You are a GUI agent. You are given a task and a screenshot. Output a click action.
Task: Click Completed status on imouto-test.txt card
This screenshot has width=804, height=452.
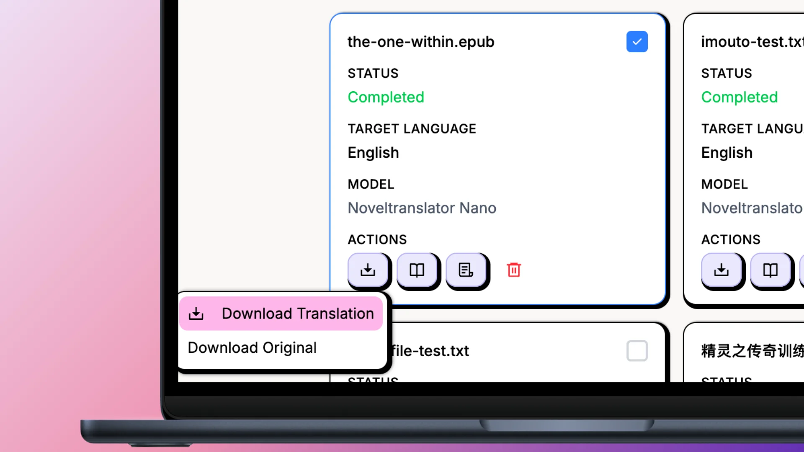739,97
